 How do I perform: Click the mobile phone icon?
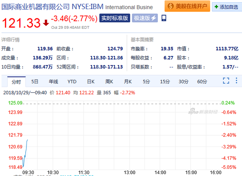[164, 18]
